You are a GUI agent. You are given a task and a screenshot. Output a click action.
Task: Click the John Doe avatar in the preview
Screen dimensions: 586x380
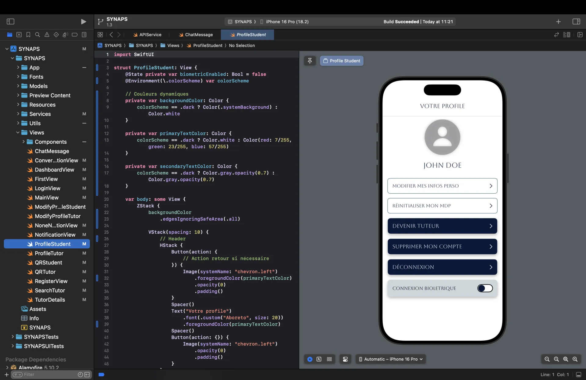click(442, 137)
